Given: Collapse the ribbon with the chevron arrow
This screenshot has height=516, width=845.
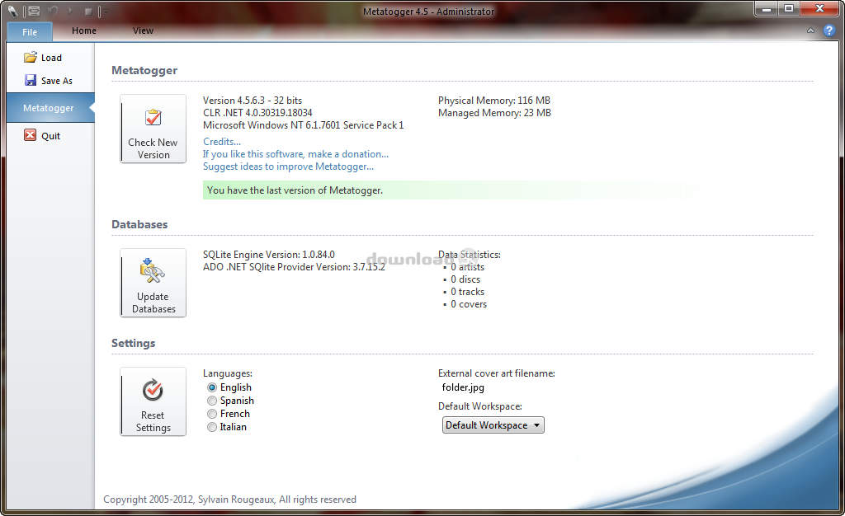Looking at the screenshot, I should (810, 30).
